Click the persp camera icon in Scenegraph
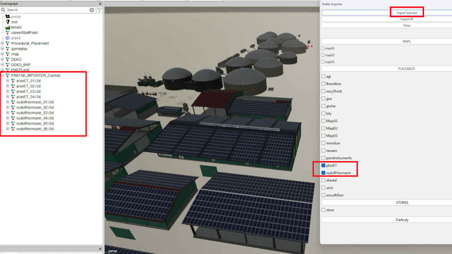 click(8, 16)
